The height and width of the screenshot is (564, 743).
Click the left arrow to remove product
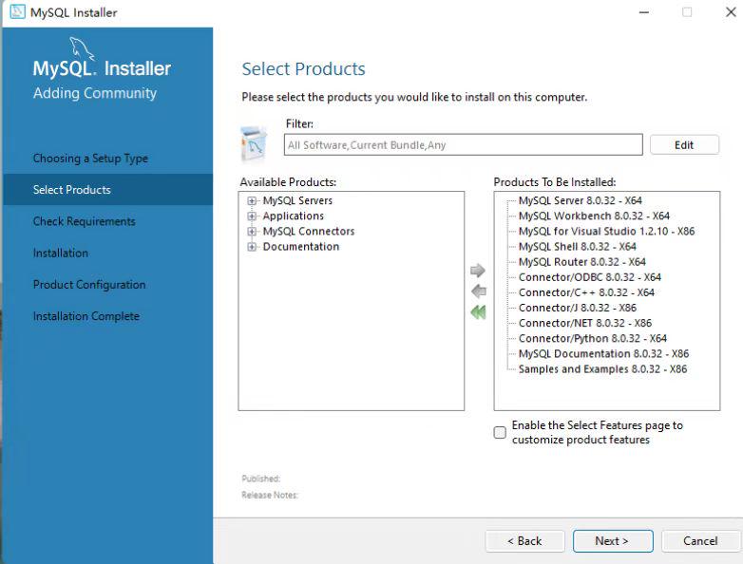coord(479,291)
